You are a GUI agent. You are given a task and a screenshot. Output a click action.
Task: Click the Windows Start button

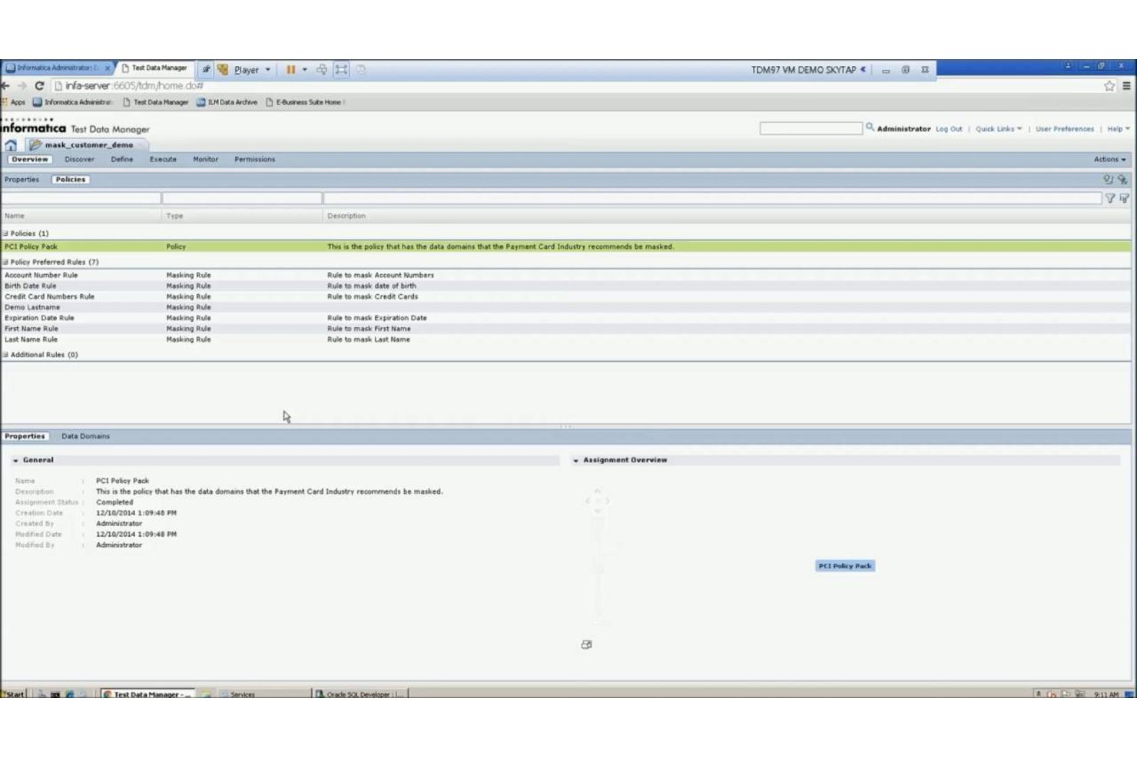pos(14,694)
